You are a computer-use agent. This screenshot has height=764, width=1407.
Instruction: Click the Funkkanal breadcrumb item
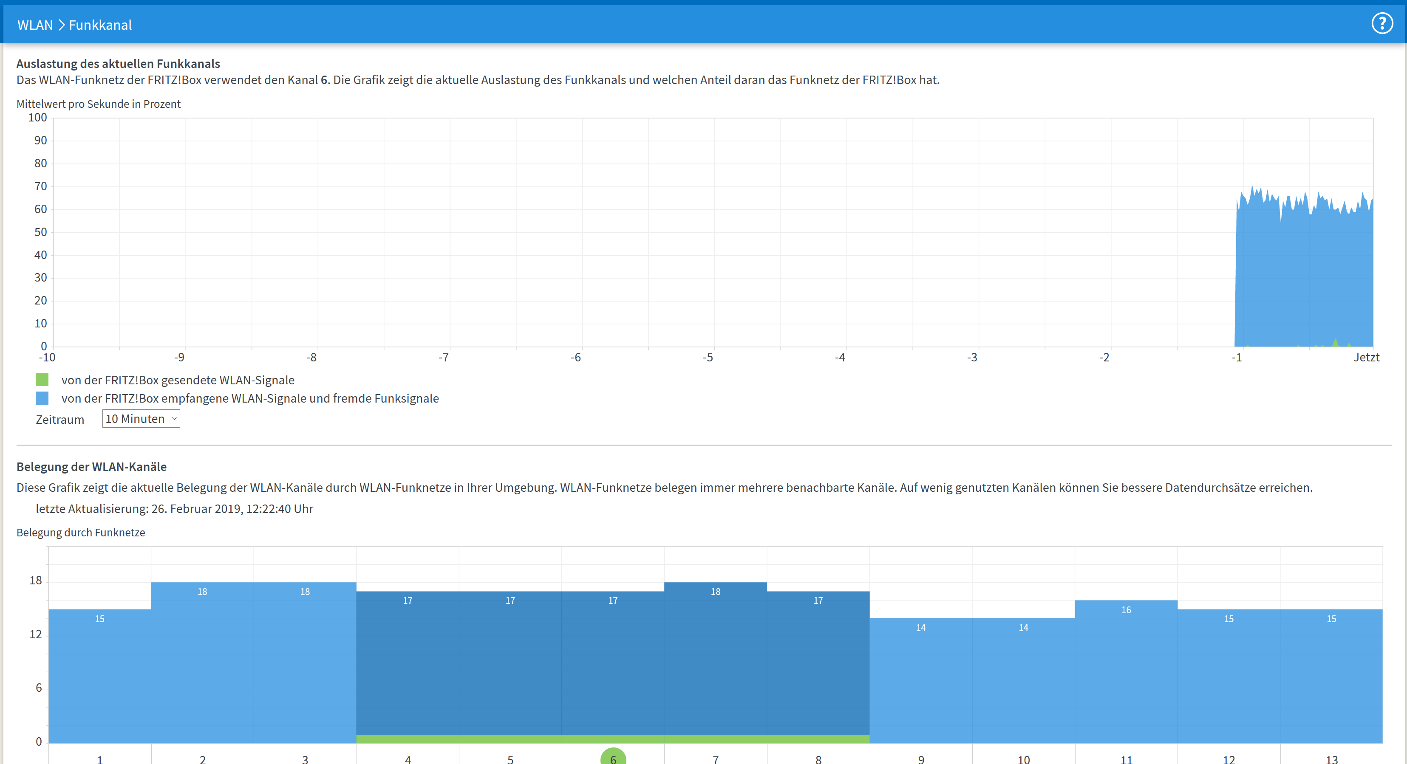[x=100, y=25]
